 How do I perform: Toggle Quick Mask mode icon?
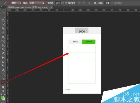point(3,102)
